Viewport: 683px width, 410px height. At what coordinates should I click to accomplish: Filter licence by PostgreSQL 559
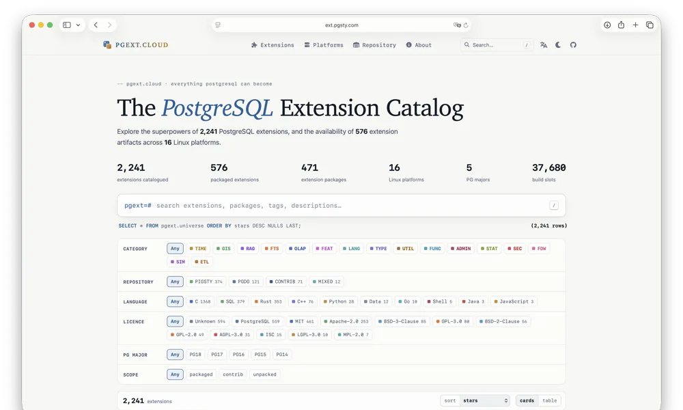click(x=257, y=322)
